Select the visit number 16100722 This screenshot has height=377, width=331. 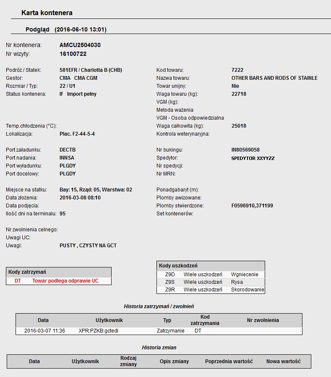[x=73, y=54]
